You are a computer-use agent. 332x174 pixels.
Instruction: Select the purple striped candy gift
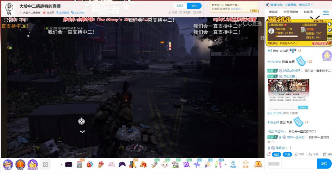tap(186, 165)
